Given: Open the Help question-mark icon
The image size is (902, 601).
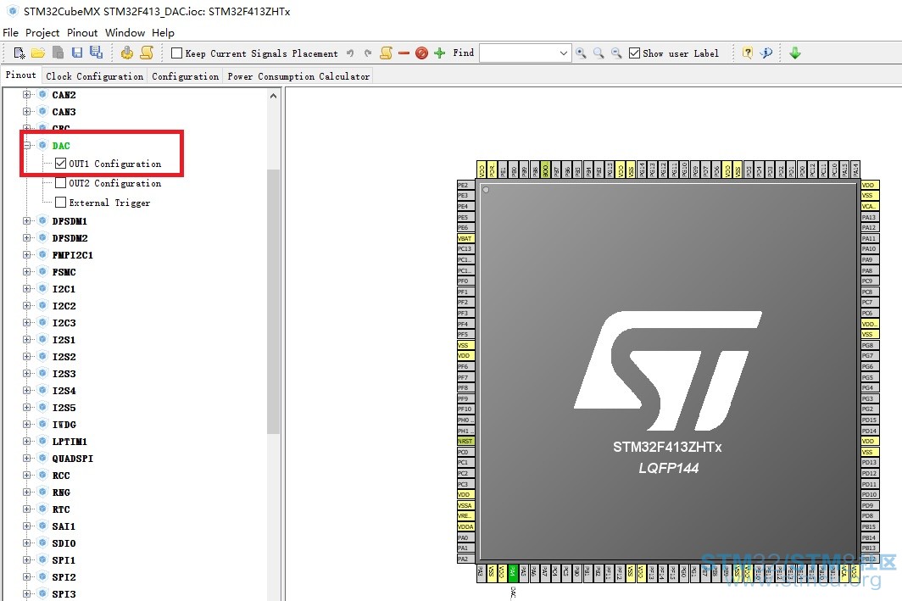Looking at the screenshot, I should click(747, 53).
